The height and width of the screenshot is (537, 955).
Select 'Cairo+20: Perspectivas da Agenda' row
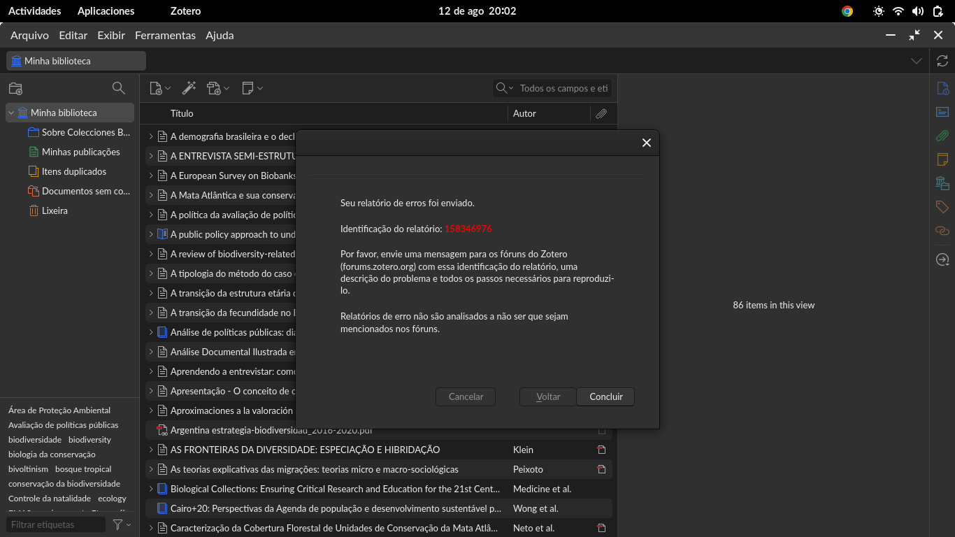point(378,508)
